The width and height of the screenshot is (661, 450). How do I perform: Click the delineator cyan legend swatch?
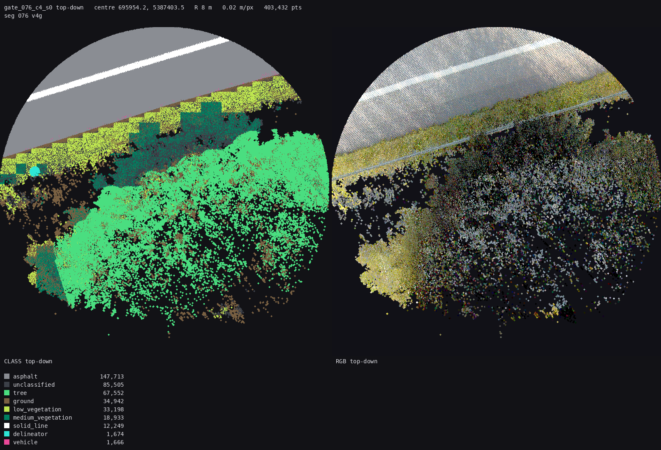(7, 434)
